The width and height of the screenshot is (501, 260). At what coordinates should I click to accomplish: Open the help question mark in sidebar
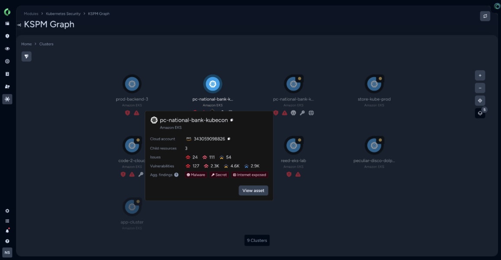pyautogui.click(x=7, y=241)
